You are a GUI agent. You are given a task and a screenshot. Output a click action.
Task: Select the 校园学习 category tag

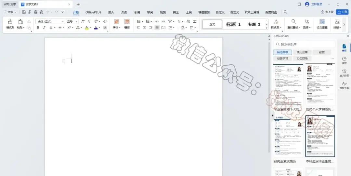coord(282,59)
